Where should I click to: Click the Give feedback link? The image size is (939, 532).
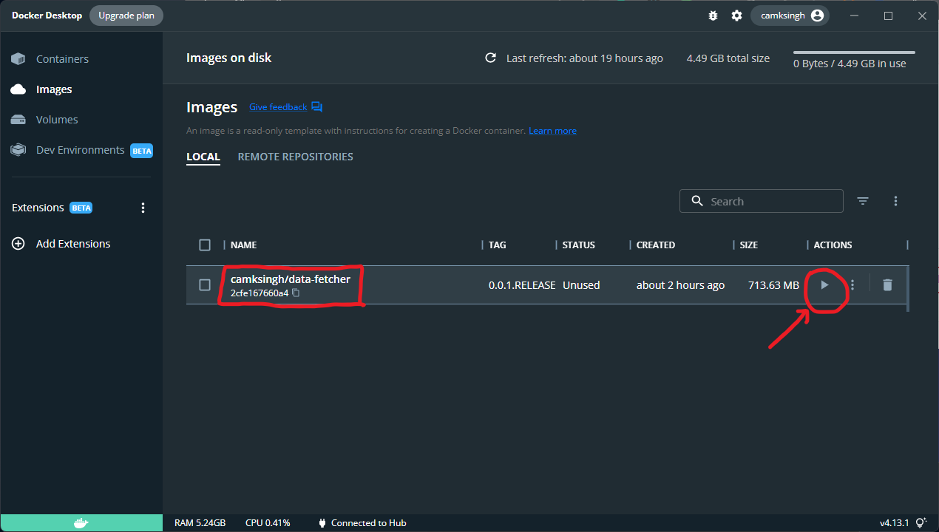pos(278,107)
